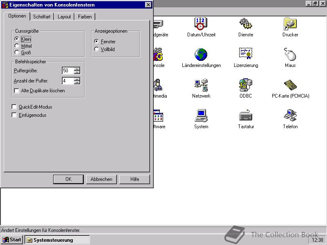Increase Puffergröße with the up arrow
This screenshot has height=245, width=327.
[x=77, y=69]
